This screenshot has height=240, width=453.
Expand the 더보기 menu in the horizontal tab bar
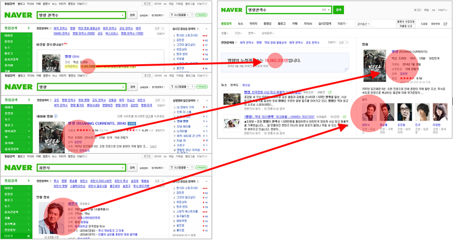point(342,24)
